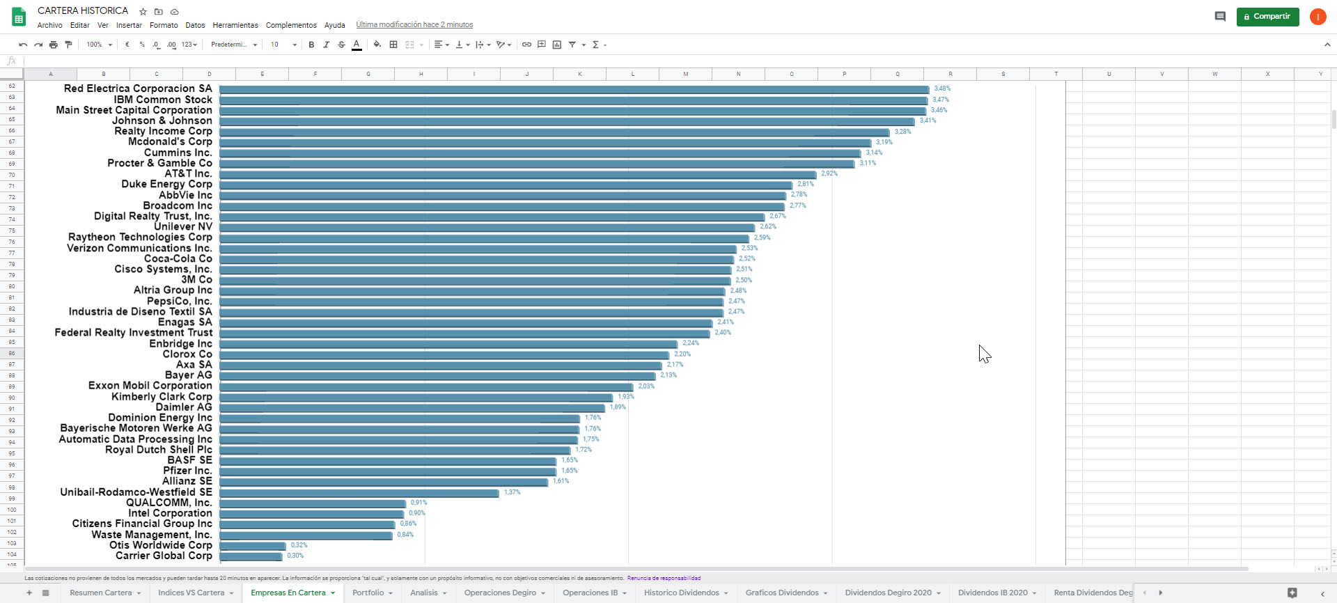Open the text color picker

click(x=357, y=45)
